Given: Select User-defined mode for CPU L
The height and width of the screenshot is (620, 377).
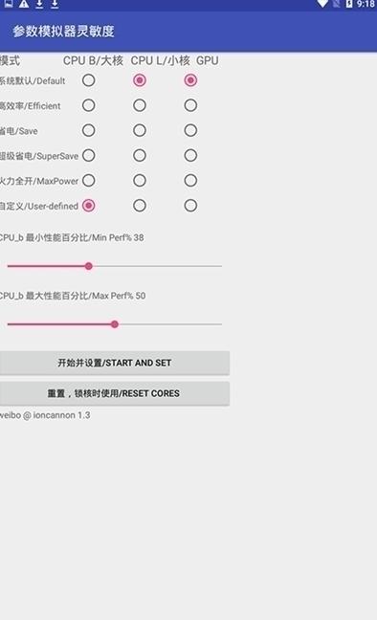Looking at the screenshot, I should pos(140,206).
